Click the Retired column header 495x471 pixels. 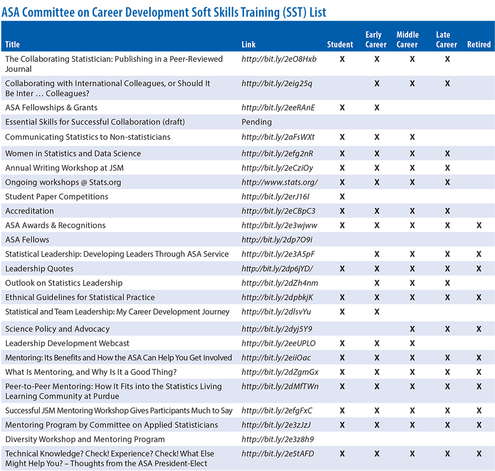click(x=479, y=45)
